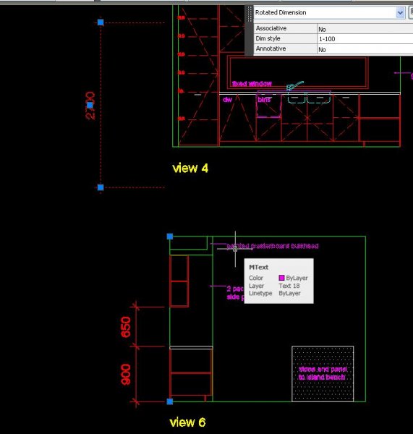The height and width of the screenshot is (434, 413).
Task: Select the "view 6" title text
Action: coord(187,422)
